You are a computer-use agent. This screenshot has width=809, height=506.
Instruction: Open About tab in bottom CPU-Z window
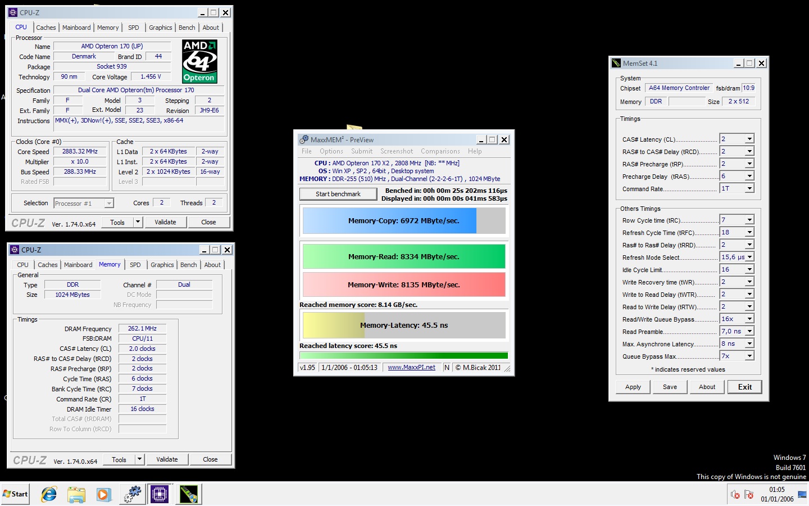pos(212,265)
